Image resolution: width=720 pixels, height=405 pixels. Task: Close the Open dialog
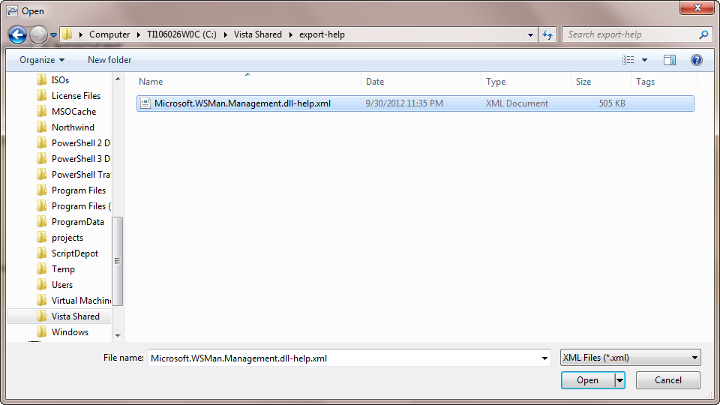pos(697,7)
